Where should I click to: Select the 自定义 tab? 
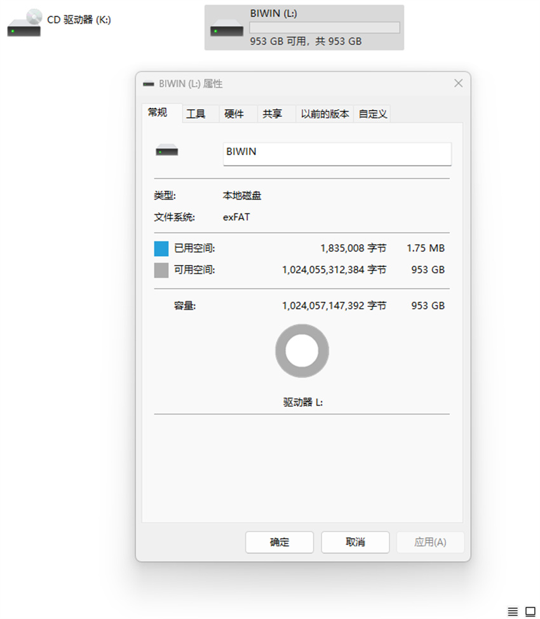pyautogui.click(x=372, y=113)
